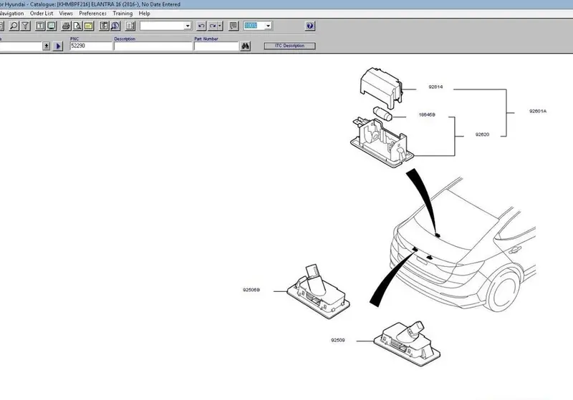573x400 pixels.
Task: Click the download arrow button beside play
Action: coord(47,46)
